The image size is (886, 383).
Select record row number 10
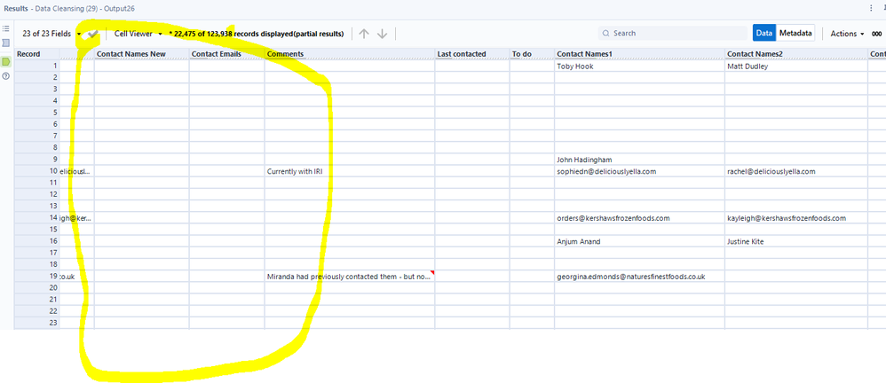coord(36,171)
